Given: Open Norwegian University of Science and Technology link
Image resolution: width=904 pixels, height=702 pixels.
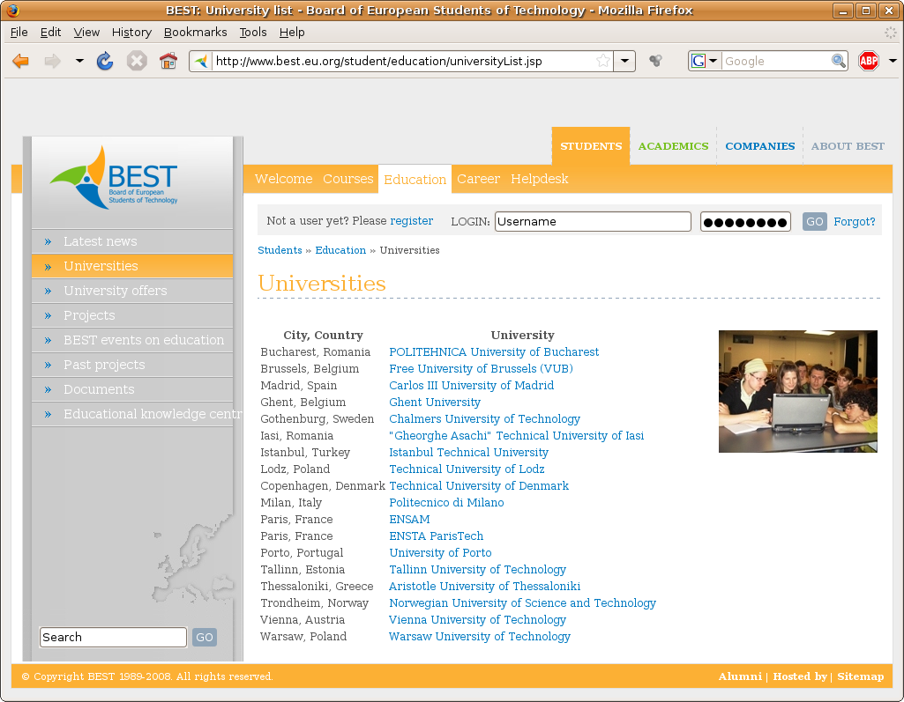Looking at the screenshot, I should click(522, 603).
